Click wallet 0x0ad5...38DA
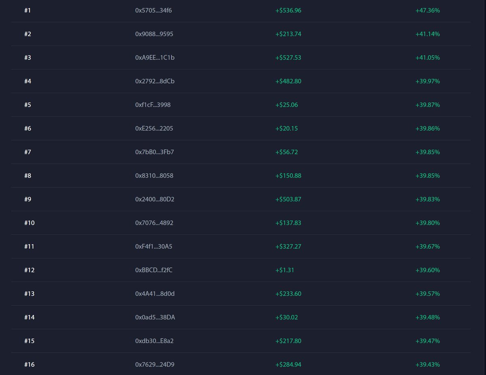Viewport: 486px width, 375px height. pos(155,317)
